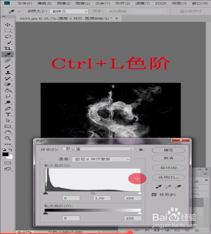The width and height of the screenshot is (211, 234).
Task: Toggle Quick Mask mode
Action: pos(8,163)
